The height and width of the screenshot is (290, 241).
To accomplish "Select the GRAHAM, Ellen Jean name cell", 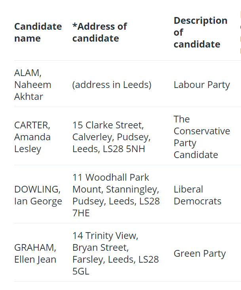I will click(35, 254).
